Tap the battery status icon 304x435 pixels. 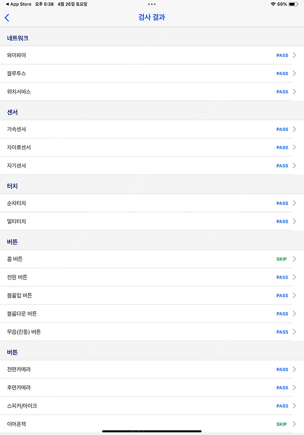click(x=293, y=4)
